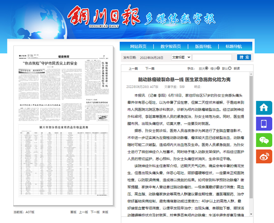274x223 pixels.
Task: Open the 标题导航 nav item
Action: coord(234,46)
